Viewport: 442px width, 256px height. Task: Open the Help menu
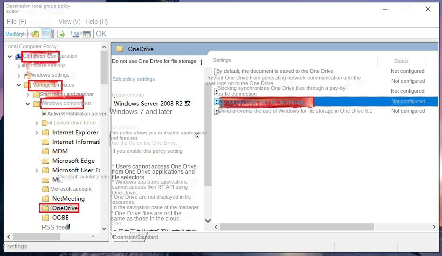tap(96, 22)
